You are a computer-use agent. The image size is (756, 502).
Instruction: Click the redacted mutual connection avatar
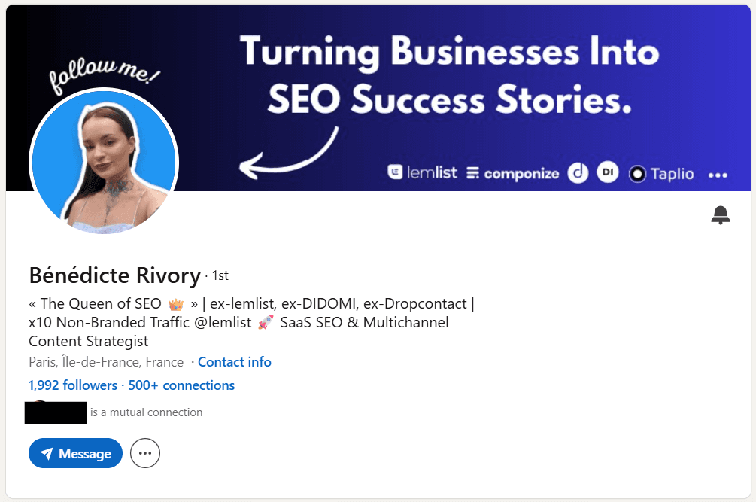(56, 412)
